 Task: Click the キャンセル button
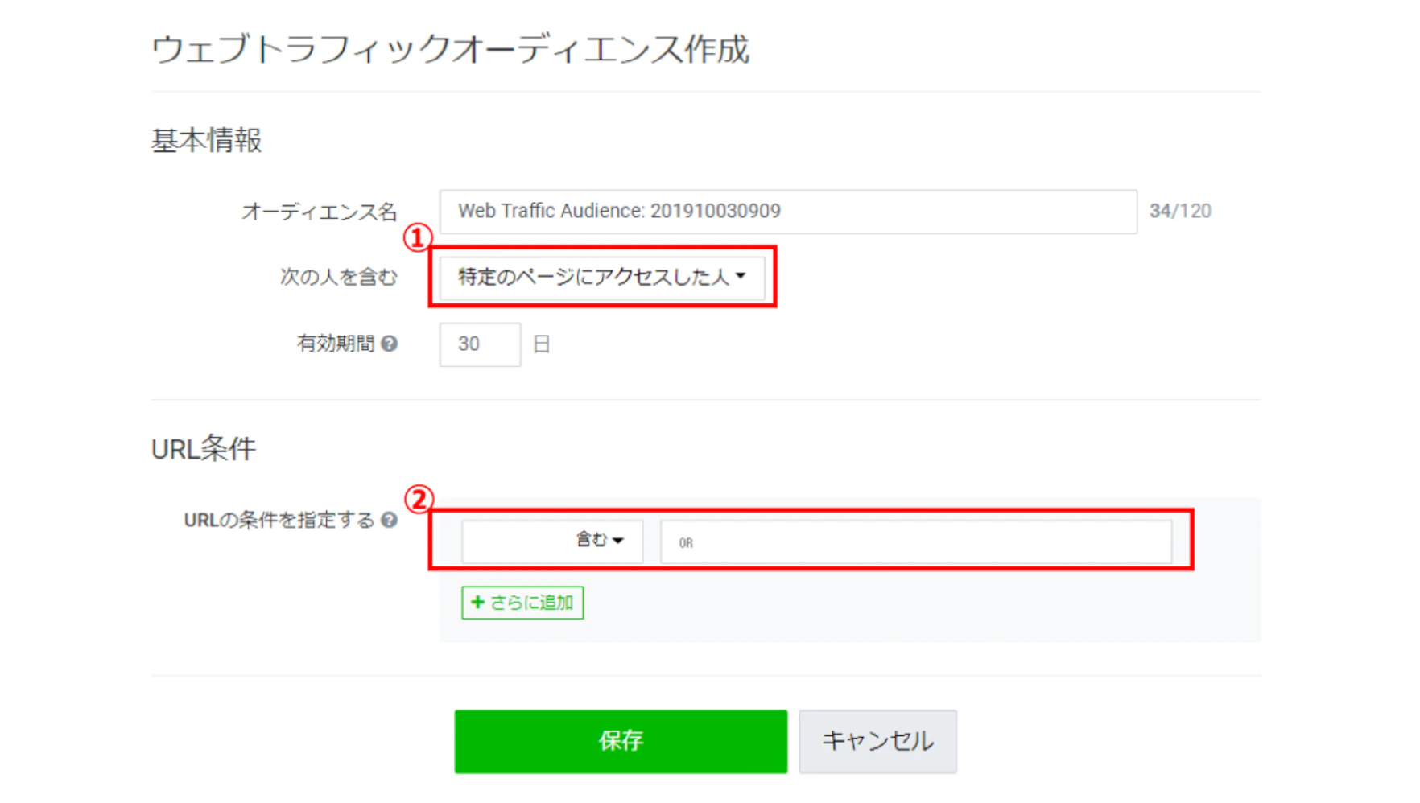[877, 741]
